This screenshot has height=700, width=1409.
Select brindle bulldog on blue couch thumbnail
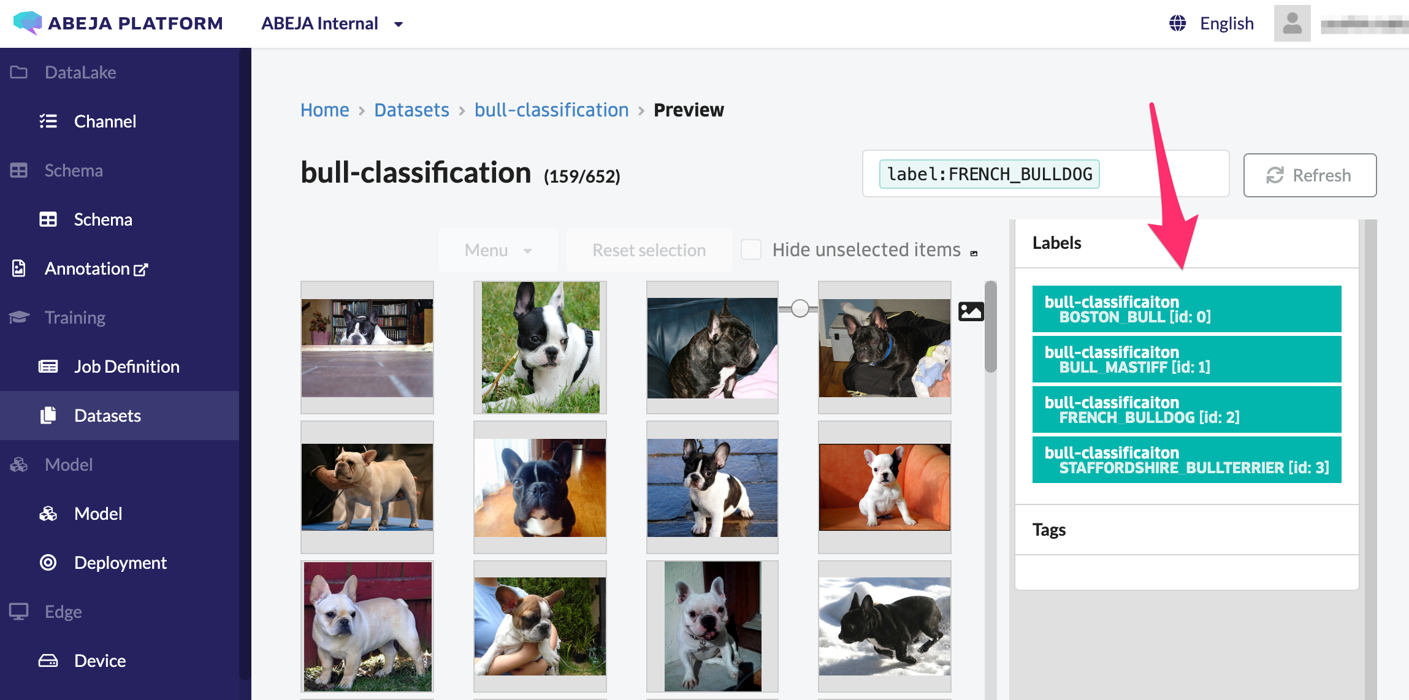pyautogui.click(x=712, y=348)
